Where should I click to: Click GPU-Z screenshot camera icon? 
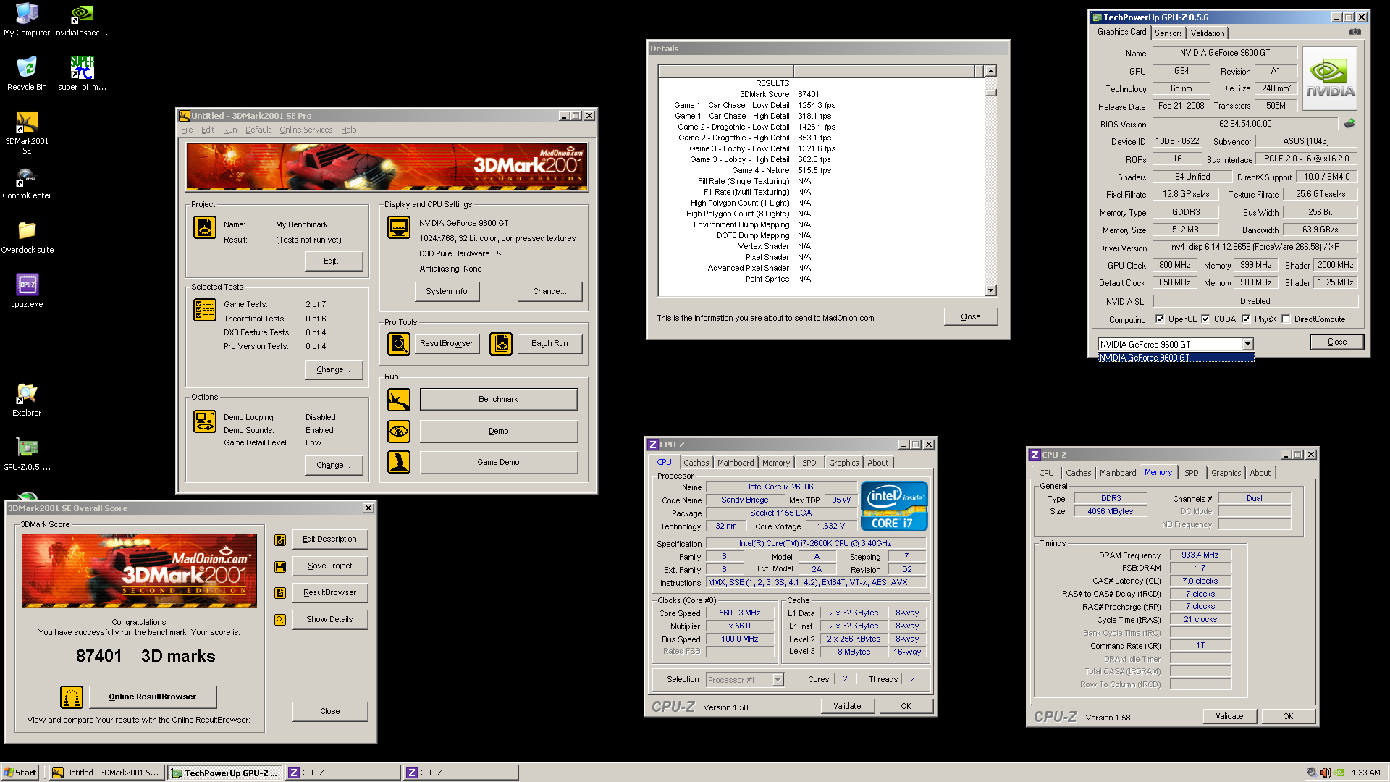(x=1355, y=32)
